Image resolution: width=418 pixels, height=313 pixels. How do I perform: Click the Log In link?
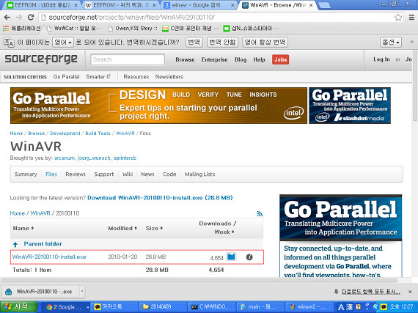point(381,59)
